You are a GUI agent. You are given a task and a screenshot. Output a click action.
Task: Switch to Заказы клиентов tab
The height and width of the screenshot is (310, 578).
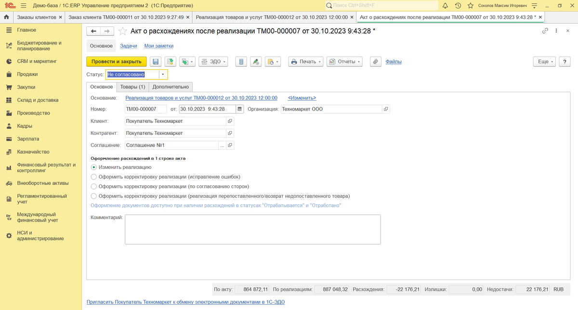coord(36,17)
